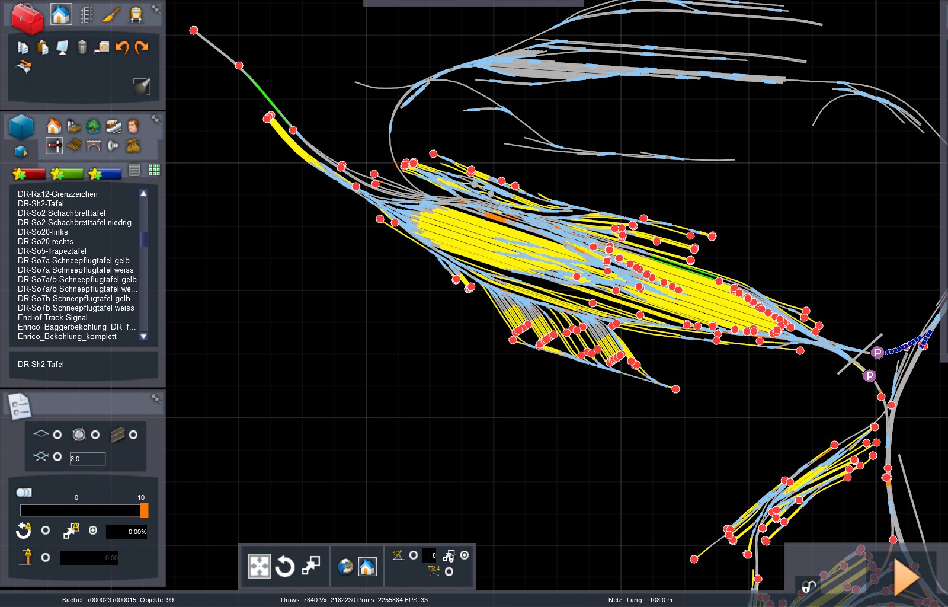Click the loudspeaker sound category icon
This screenshot has height=607, width=948.
click(x=113, y=145)
